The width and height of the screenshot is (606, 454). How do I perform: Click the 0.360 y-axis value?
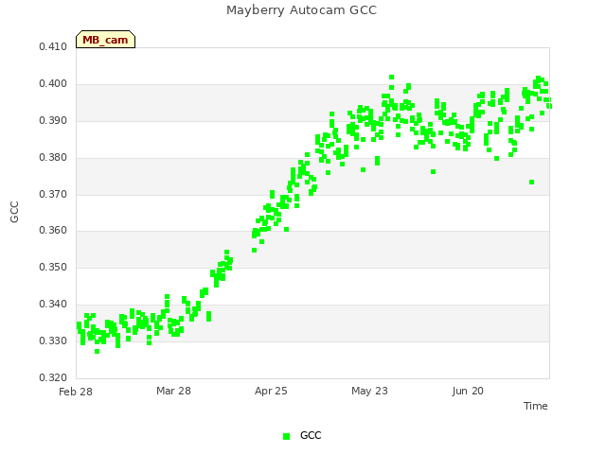(53, 231)
